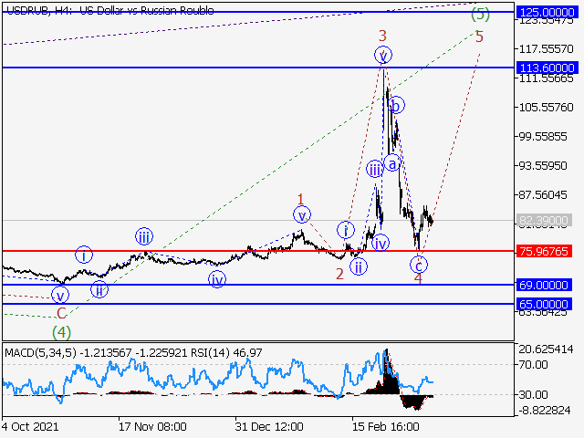The width and height of the screenshot is (584, 438).
Task: Select the 17 Nov 08:00 time label
Action: (x=152, y=426)
